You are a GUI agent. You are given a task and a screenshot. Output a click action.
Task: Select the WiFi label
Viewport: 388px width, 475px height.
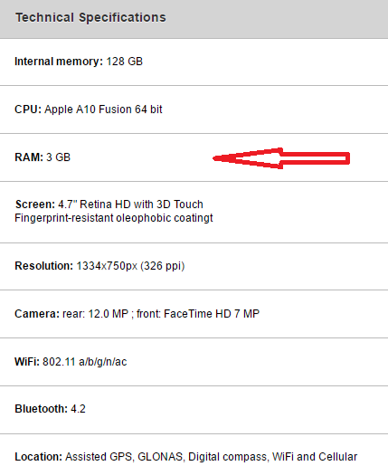[x=27, y=362]
